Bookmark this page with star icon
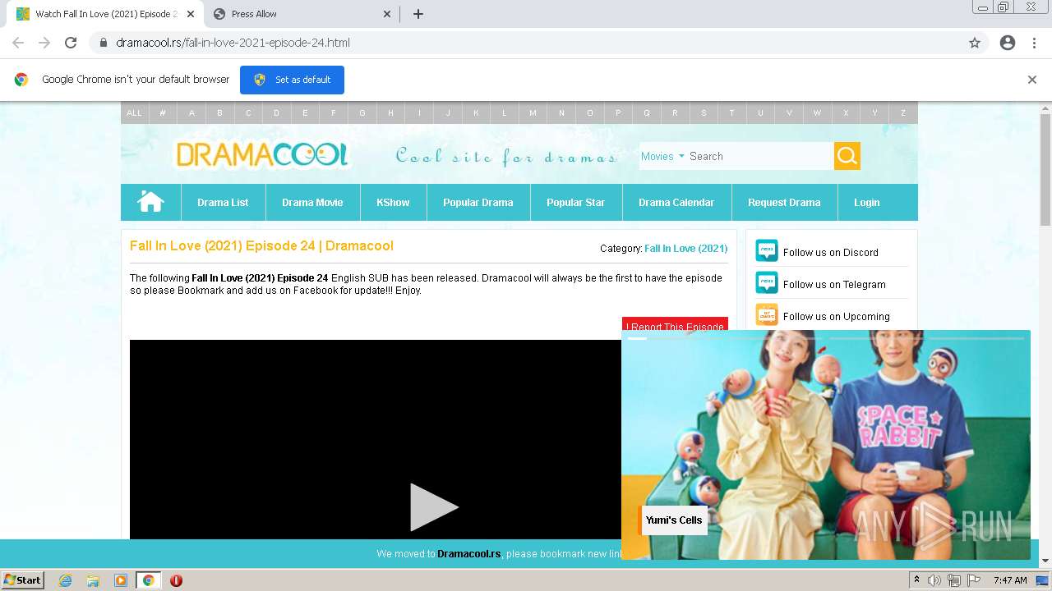Screen dimensions: 1052x591 point(975,43)
